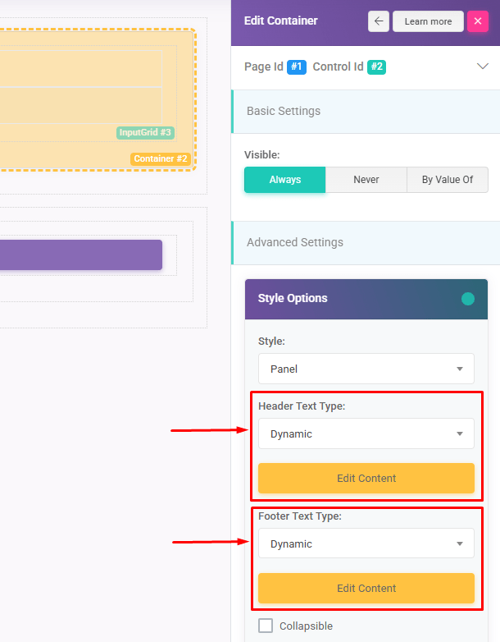Open the Basic Settings section

(x=366, y=112)
